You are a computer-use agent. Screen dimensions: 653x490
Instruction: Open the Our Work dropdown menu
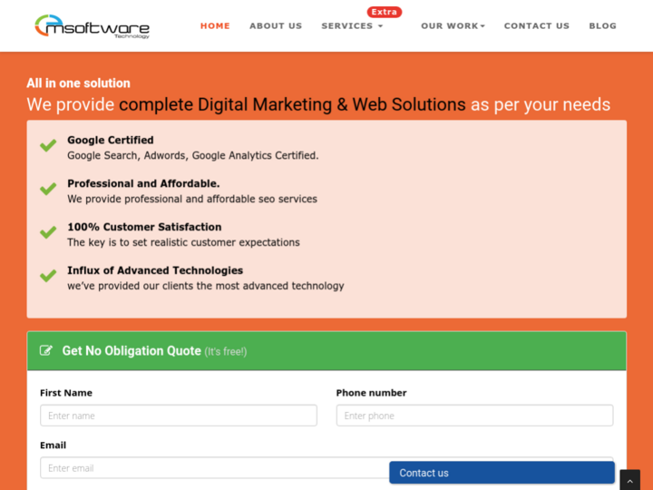click(x=453, y=26)
